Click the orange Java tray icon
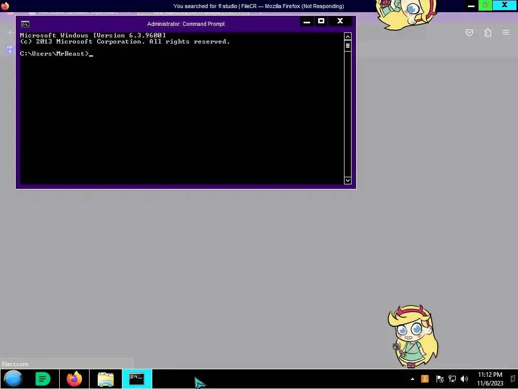This screenshot has width=518, height=389. (x=425, y=379)
